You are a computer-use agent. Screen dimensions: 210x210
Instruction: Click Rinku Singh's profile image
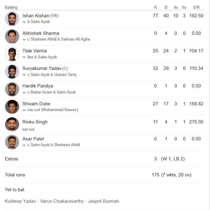12,124
